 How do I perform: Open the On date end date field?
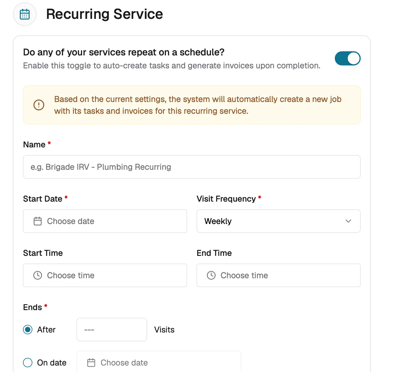pyautogui.click(x=159, y=362)
